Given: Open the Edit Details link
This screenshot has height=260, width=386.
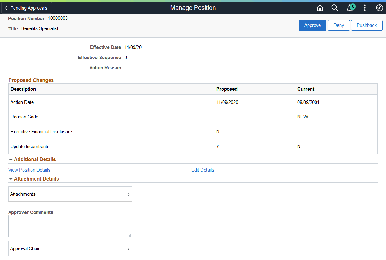Looking at the screenshot, I should (202, 170).
